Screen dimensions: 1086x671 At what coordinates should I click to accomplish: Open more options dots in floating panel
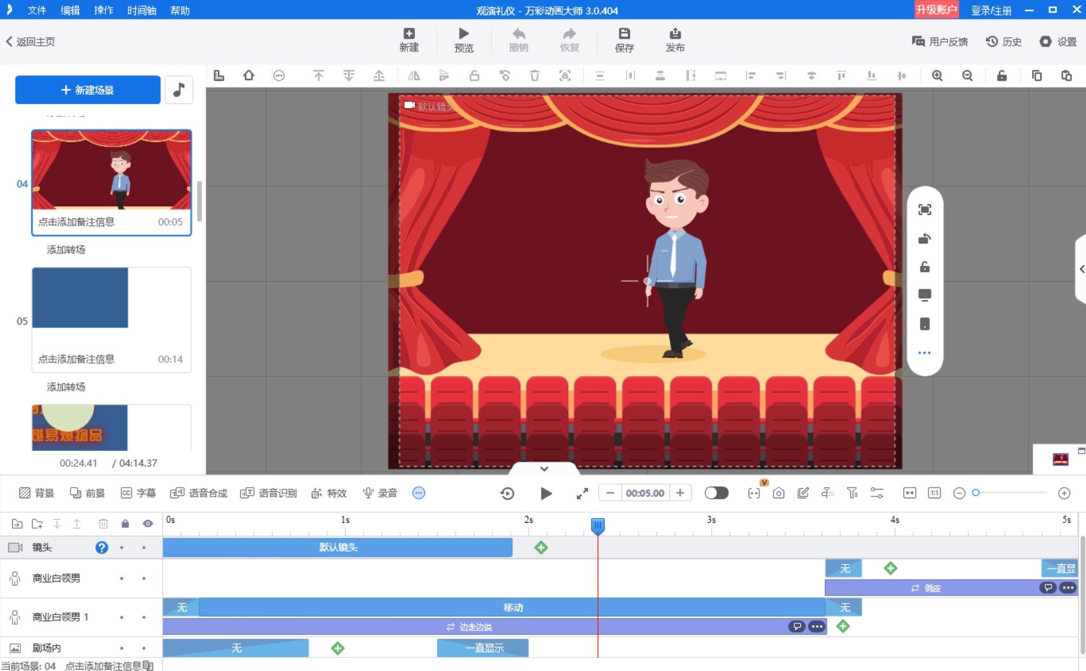pos(925,353)
